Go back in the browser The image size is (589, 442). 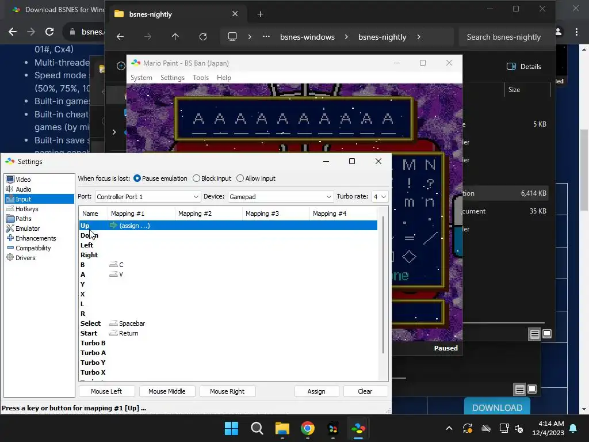[13, 32]
